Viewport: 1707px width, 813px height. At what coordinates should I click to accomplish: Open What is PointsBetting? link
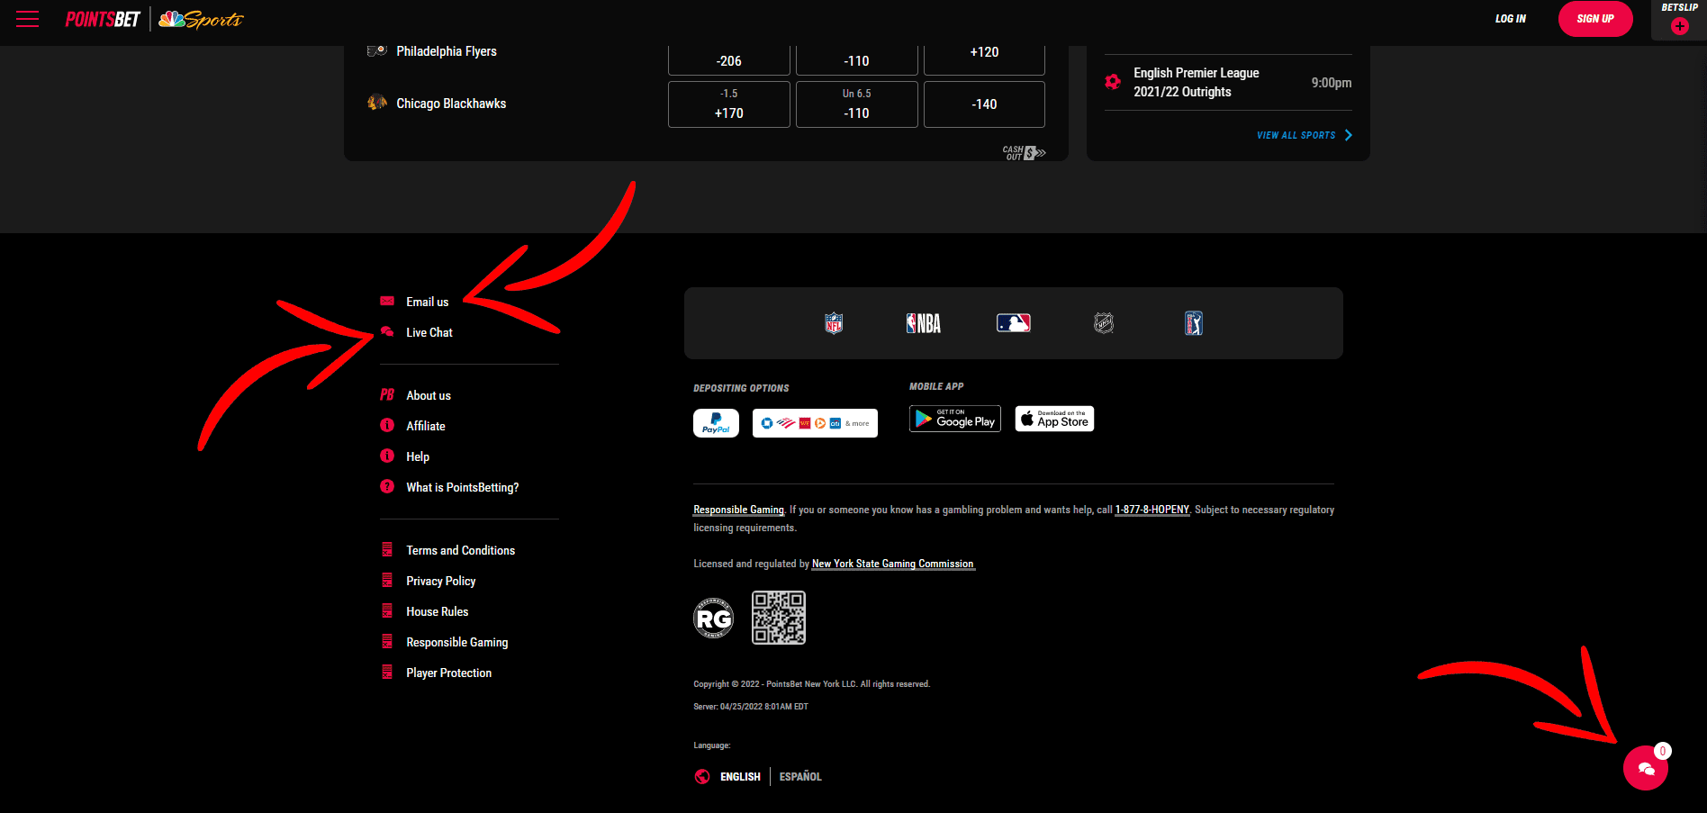coord(463,487)
